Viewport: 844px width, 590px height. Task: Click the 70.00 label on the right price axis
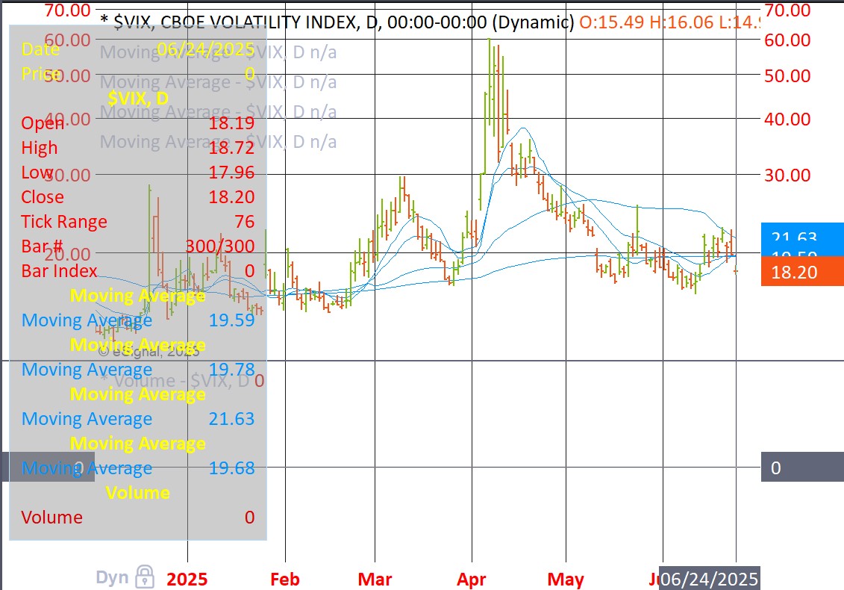click(x=787, y=10)
